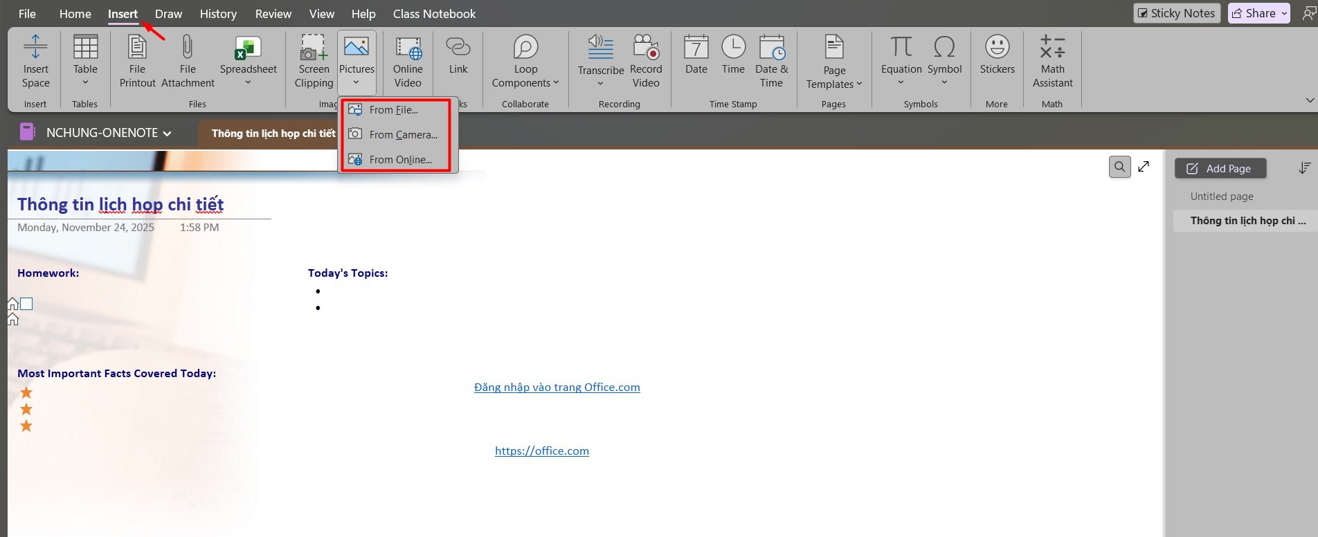Click the Insert Space icon
The width and height of the screenshot is (1318, 537).
point(35,48)
